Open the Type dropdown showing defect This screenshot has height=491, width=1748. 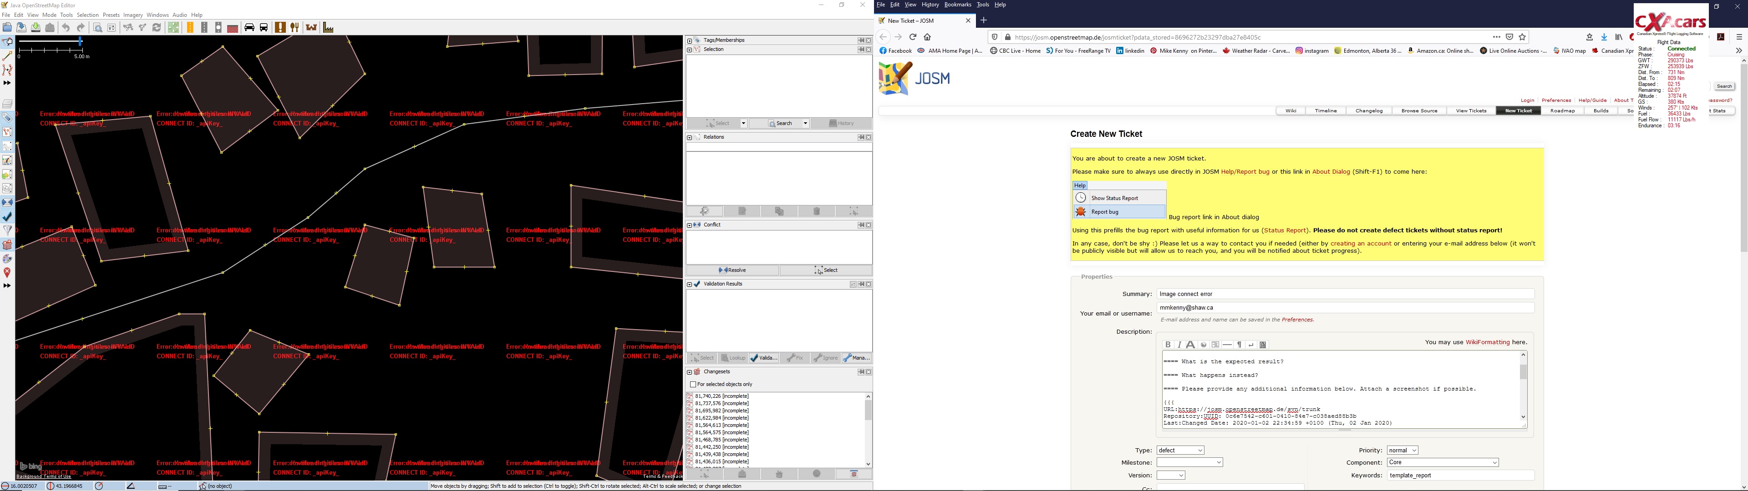tap(1181, 450)
